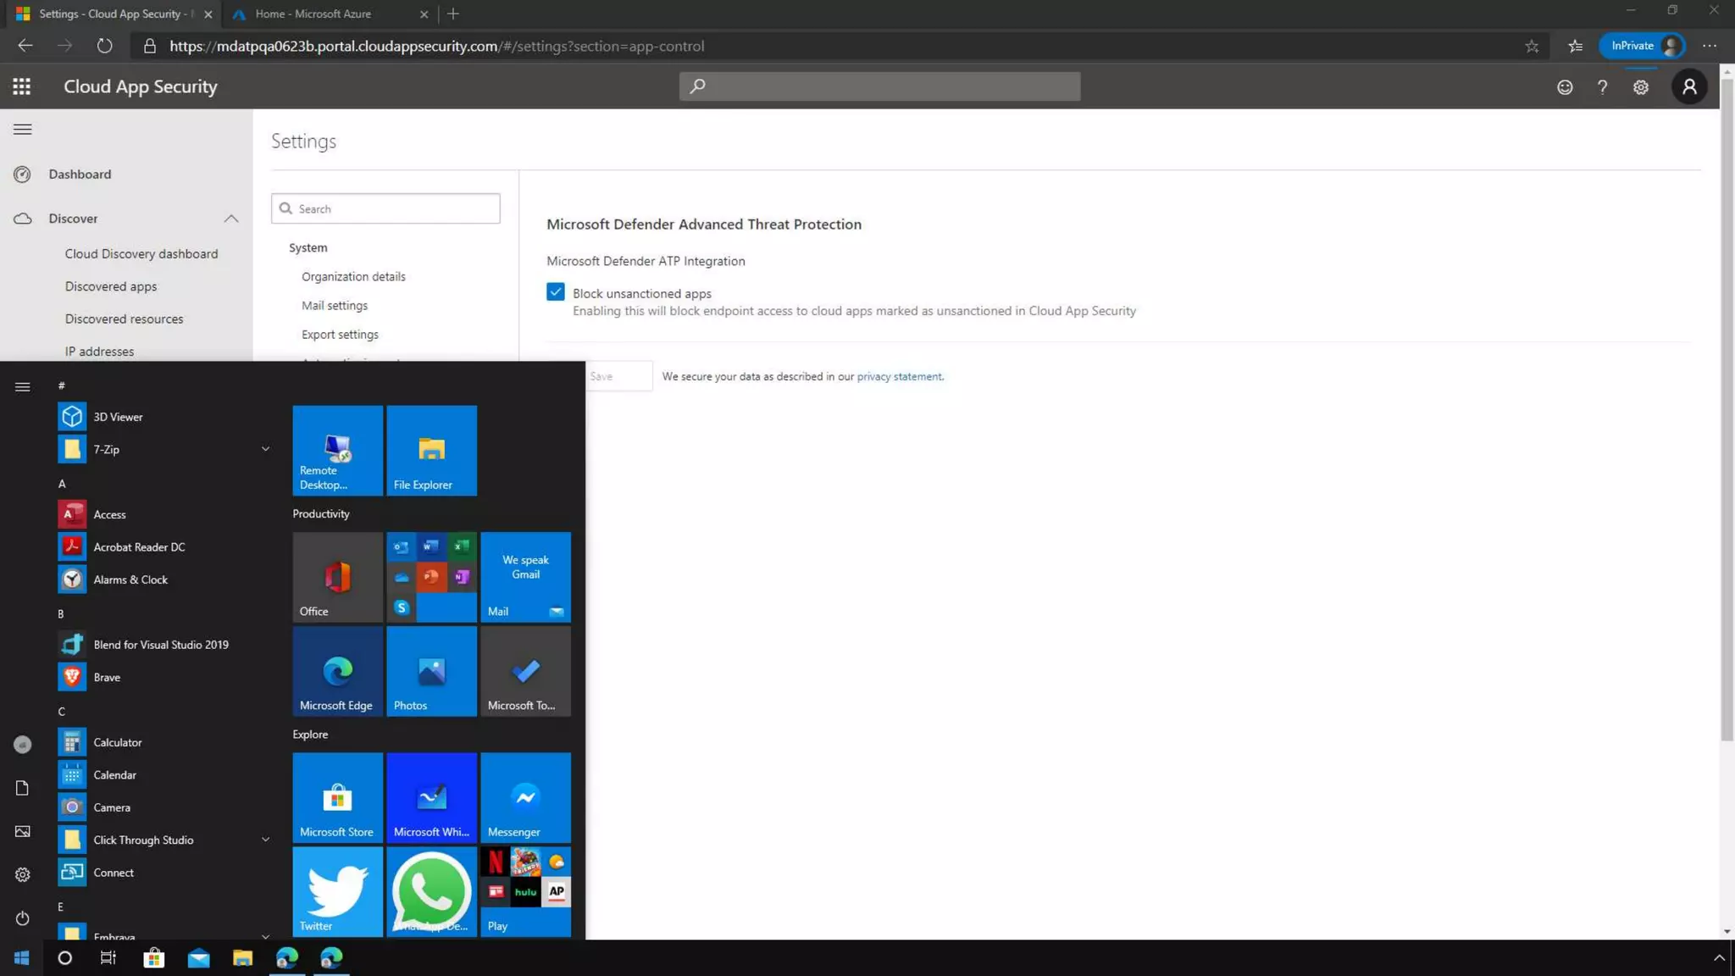Switch to Home - Microsoft Azure tab
This screenshot has height=976, width=1735.
point(313,14)
